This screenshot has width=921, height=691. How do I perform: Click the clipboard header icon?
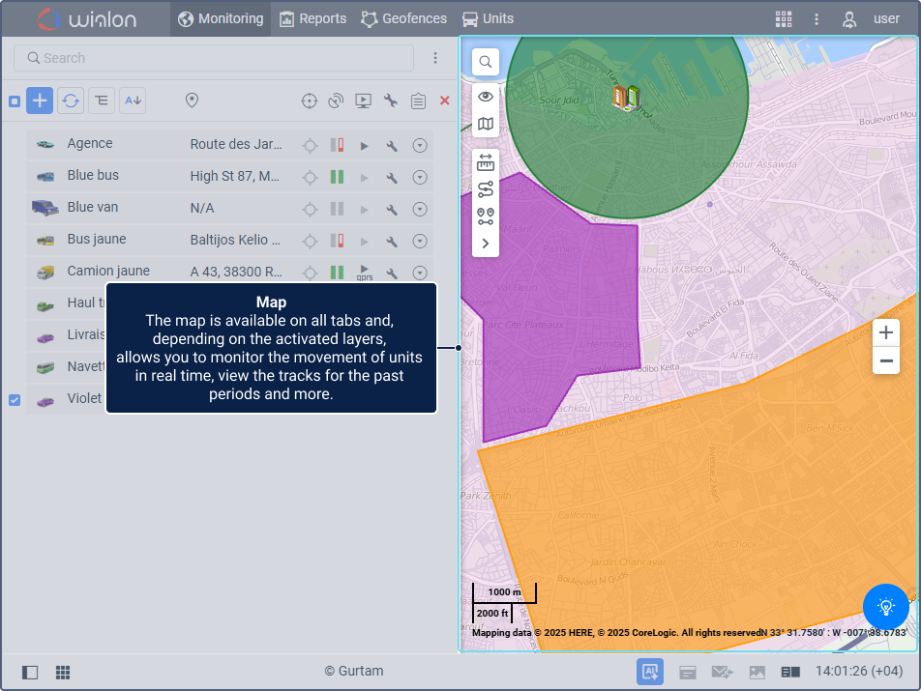418,101
